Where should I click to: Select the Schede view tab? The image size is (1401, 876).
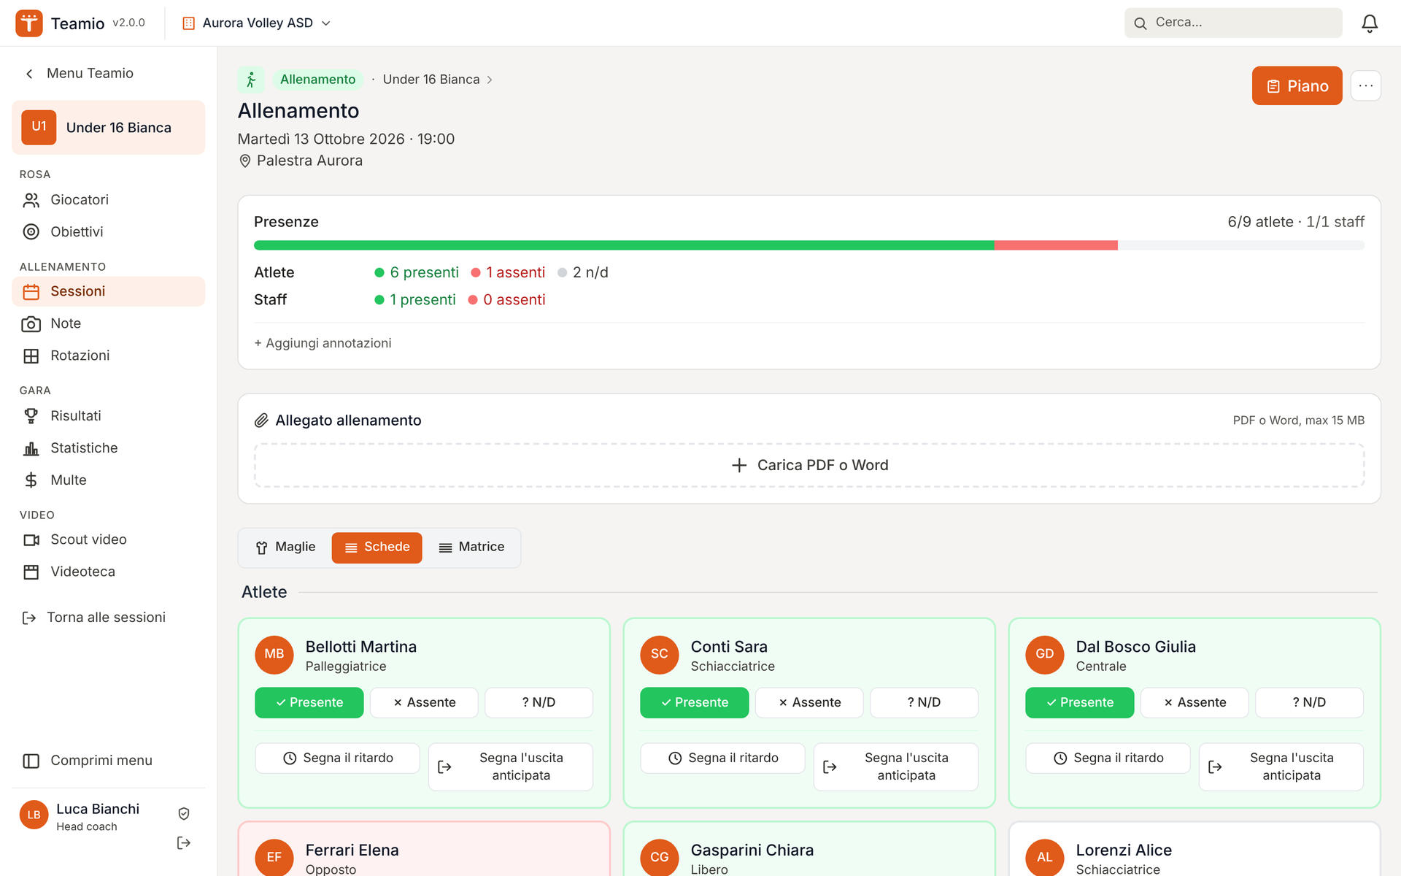click(x=377, y=547)
